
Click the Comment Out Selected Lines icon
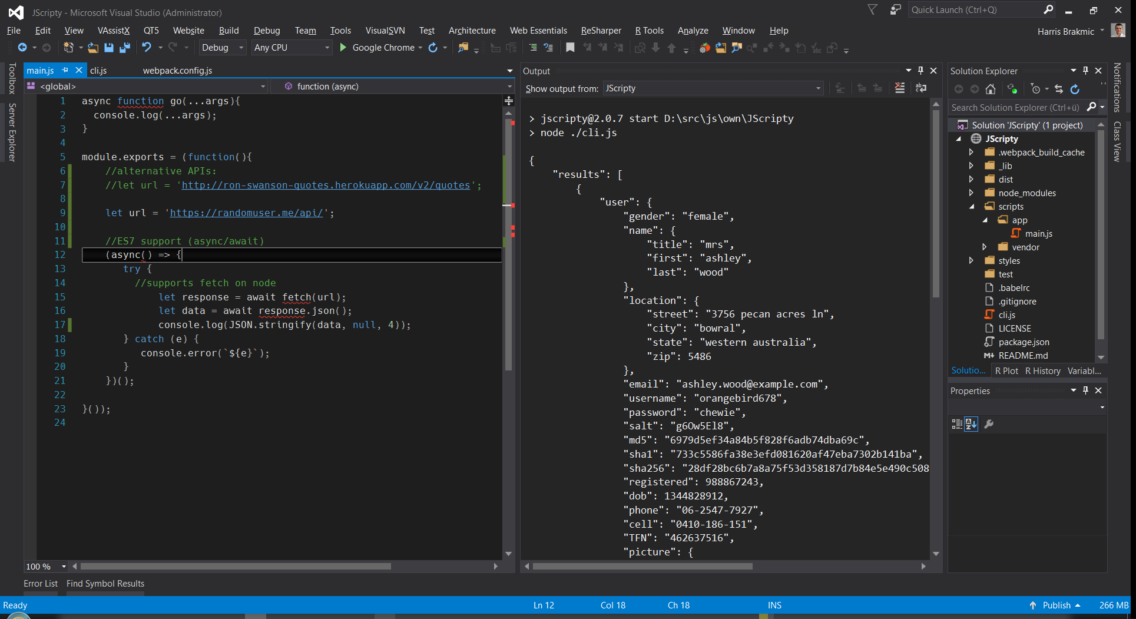click(533, 48)
